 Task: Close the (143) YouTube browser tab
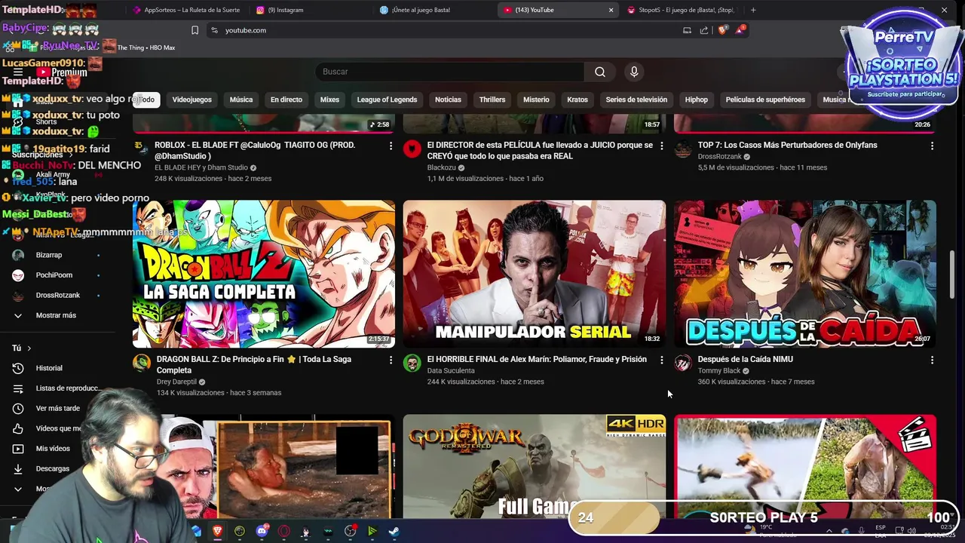click(x=611, y=10)
